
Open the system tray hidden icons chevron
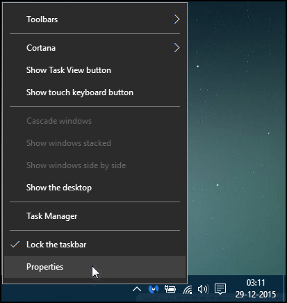point(137,289)
